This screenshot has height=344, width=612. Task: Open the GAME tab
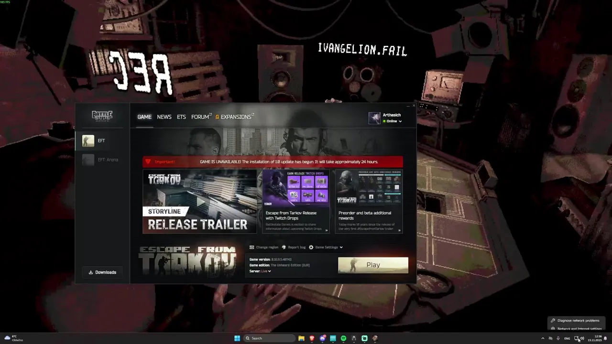(x=144, y=117)
